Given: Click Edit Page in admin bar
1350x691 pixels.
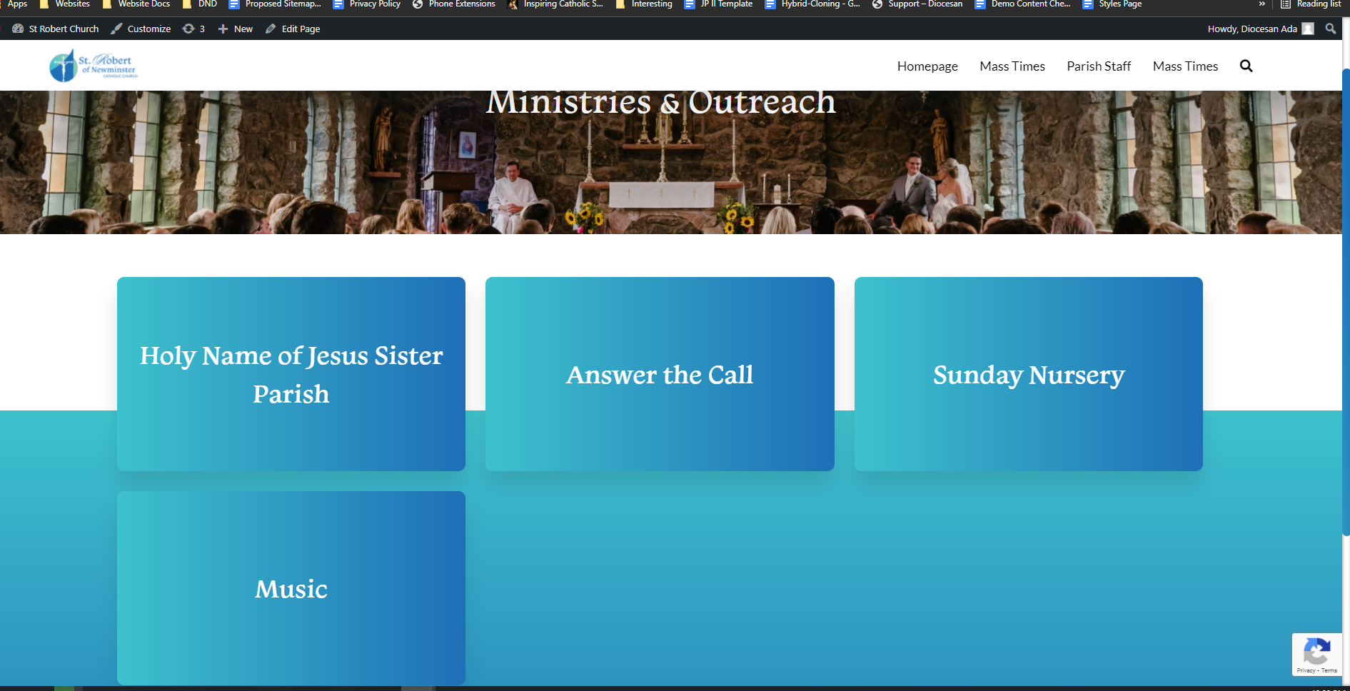Looking at the screenshot, I should point(293,29).
